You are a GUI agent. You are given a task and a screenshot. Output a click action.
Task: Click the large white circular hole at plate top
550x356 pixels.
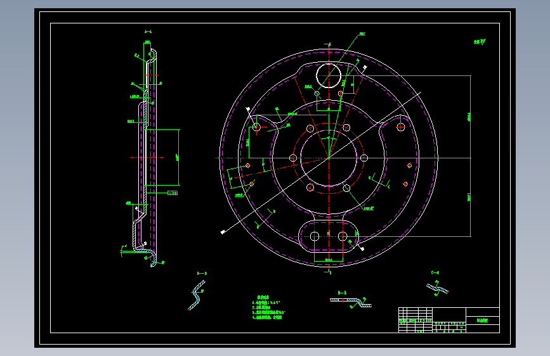point(329,75)
